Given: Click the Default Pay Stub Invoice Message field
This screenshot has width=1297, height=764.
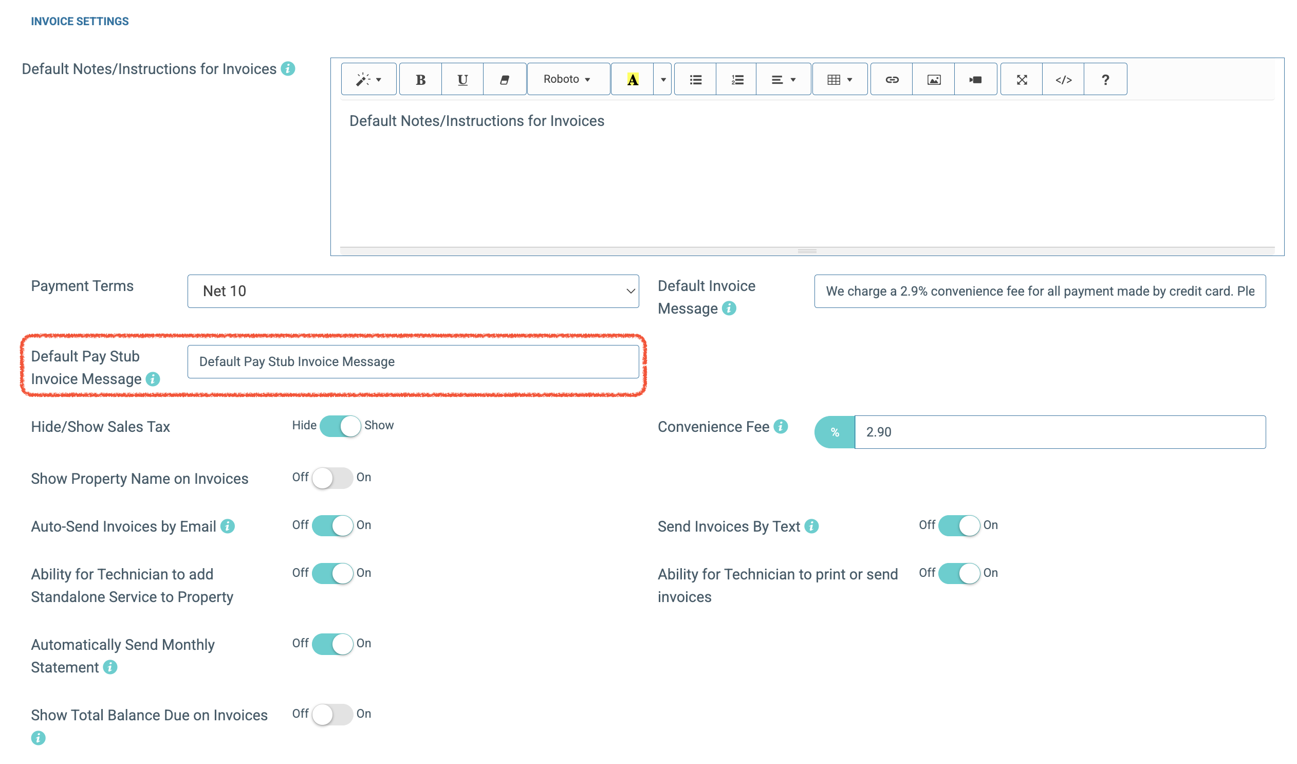Looking at the screenshot, I should pos(413,361).
